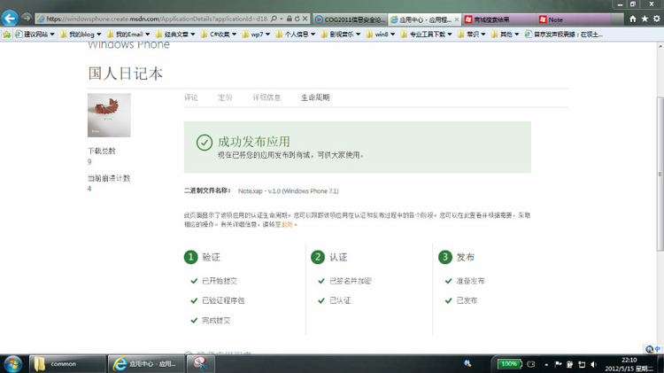Click the 已签名并加密 status row
The height and width of the screenshot is (373, 664).
(x=344, y=281)
